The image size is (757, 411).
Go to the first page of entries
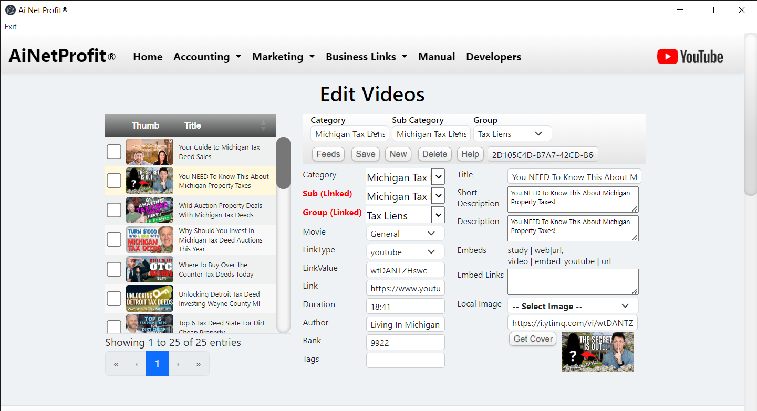116,364
